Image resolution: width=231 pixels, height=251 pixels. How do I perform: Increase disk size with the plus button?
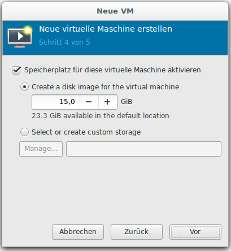point(107,102)
